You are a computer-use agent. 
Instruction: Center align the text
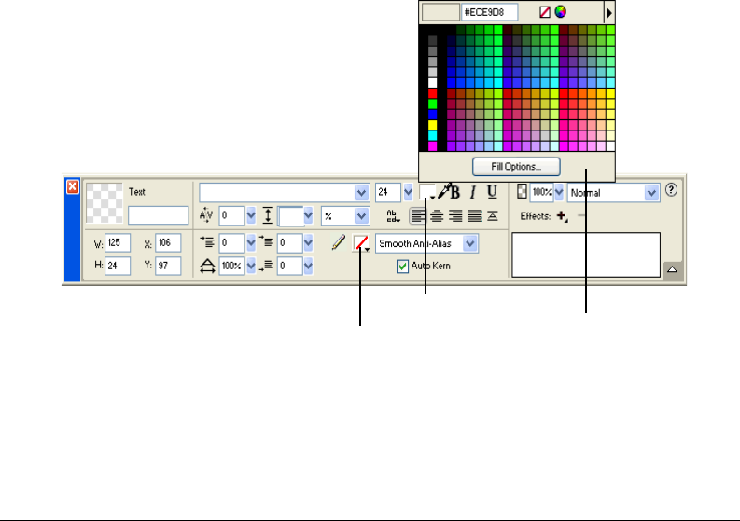[437, 216]
